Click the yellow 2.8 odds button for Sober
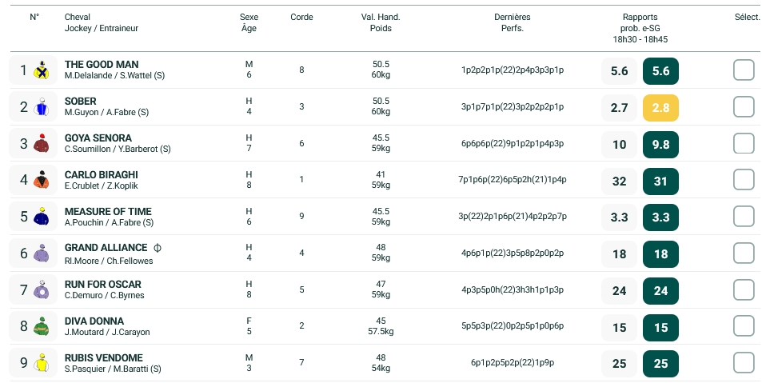The width and height of the screenshot is (762, 383). [x=660, y=108]
